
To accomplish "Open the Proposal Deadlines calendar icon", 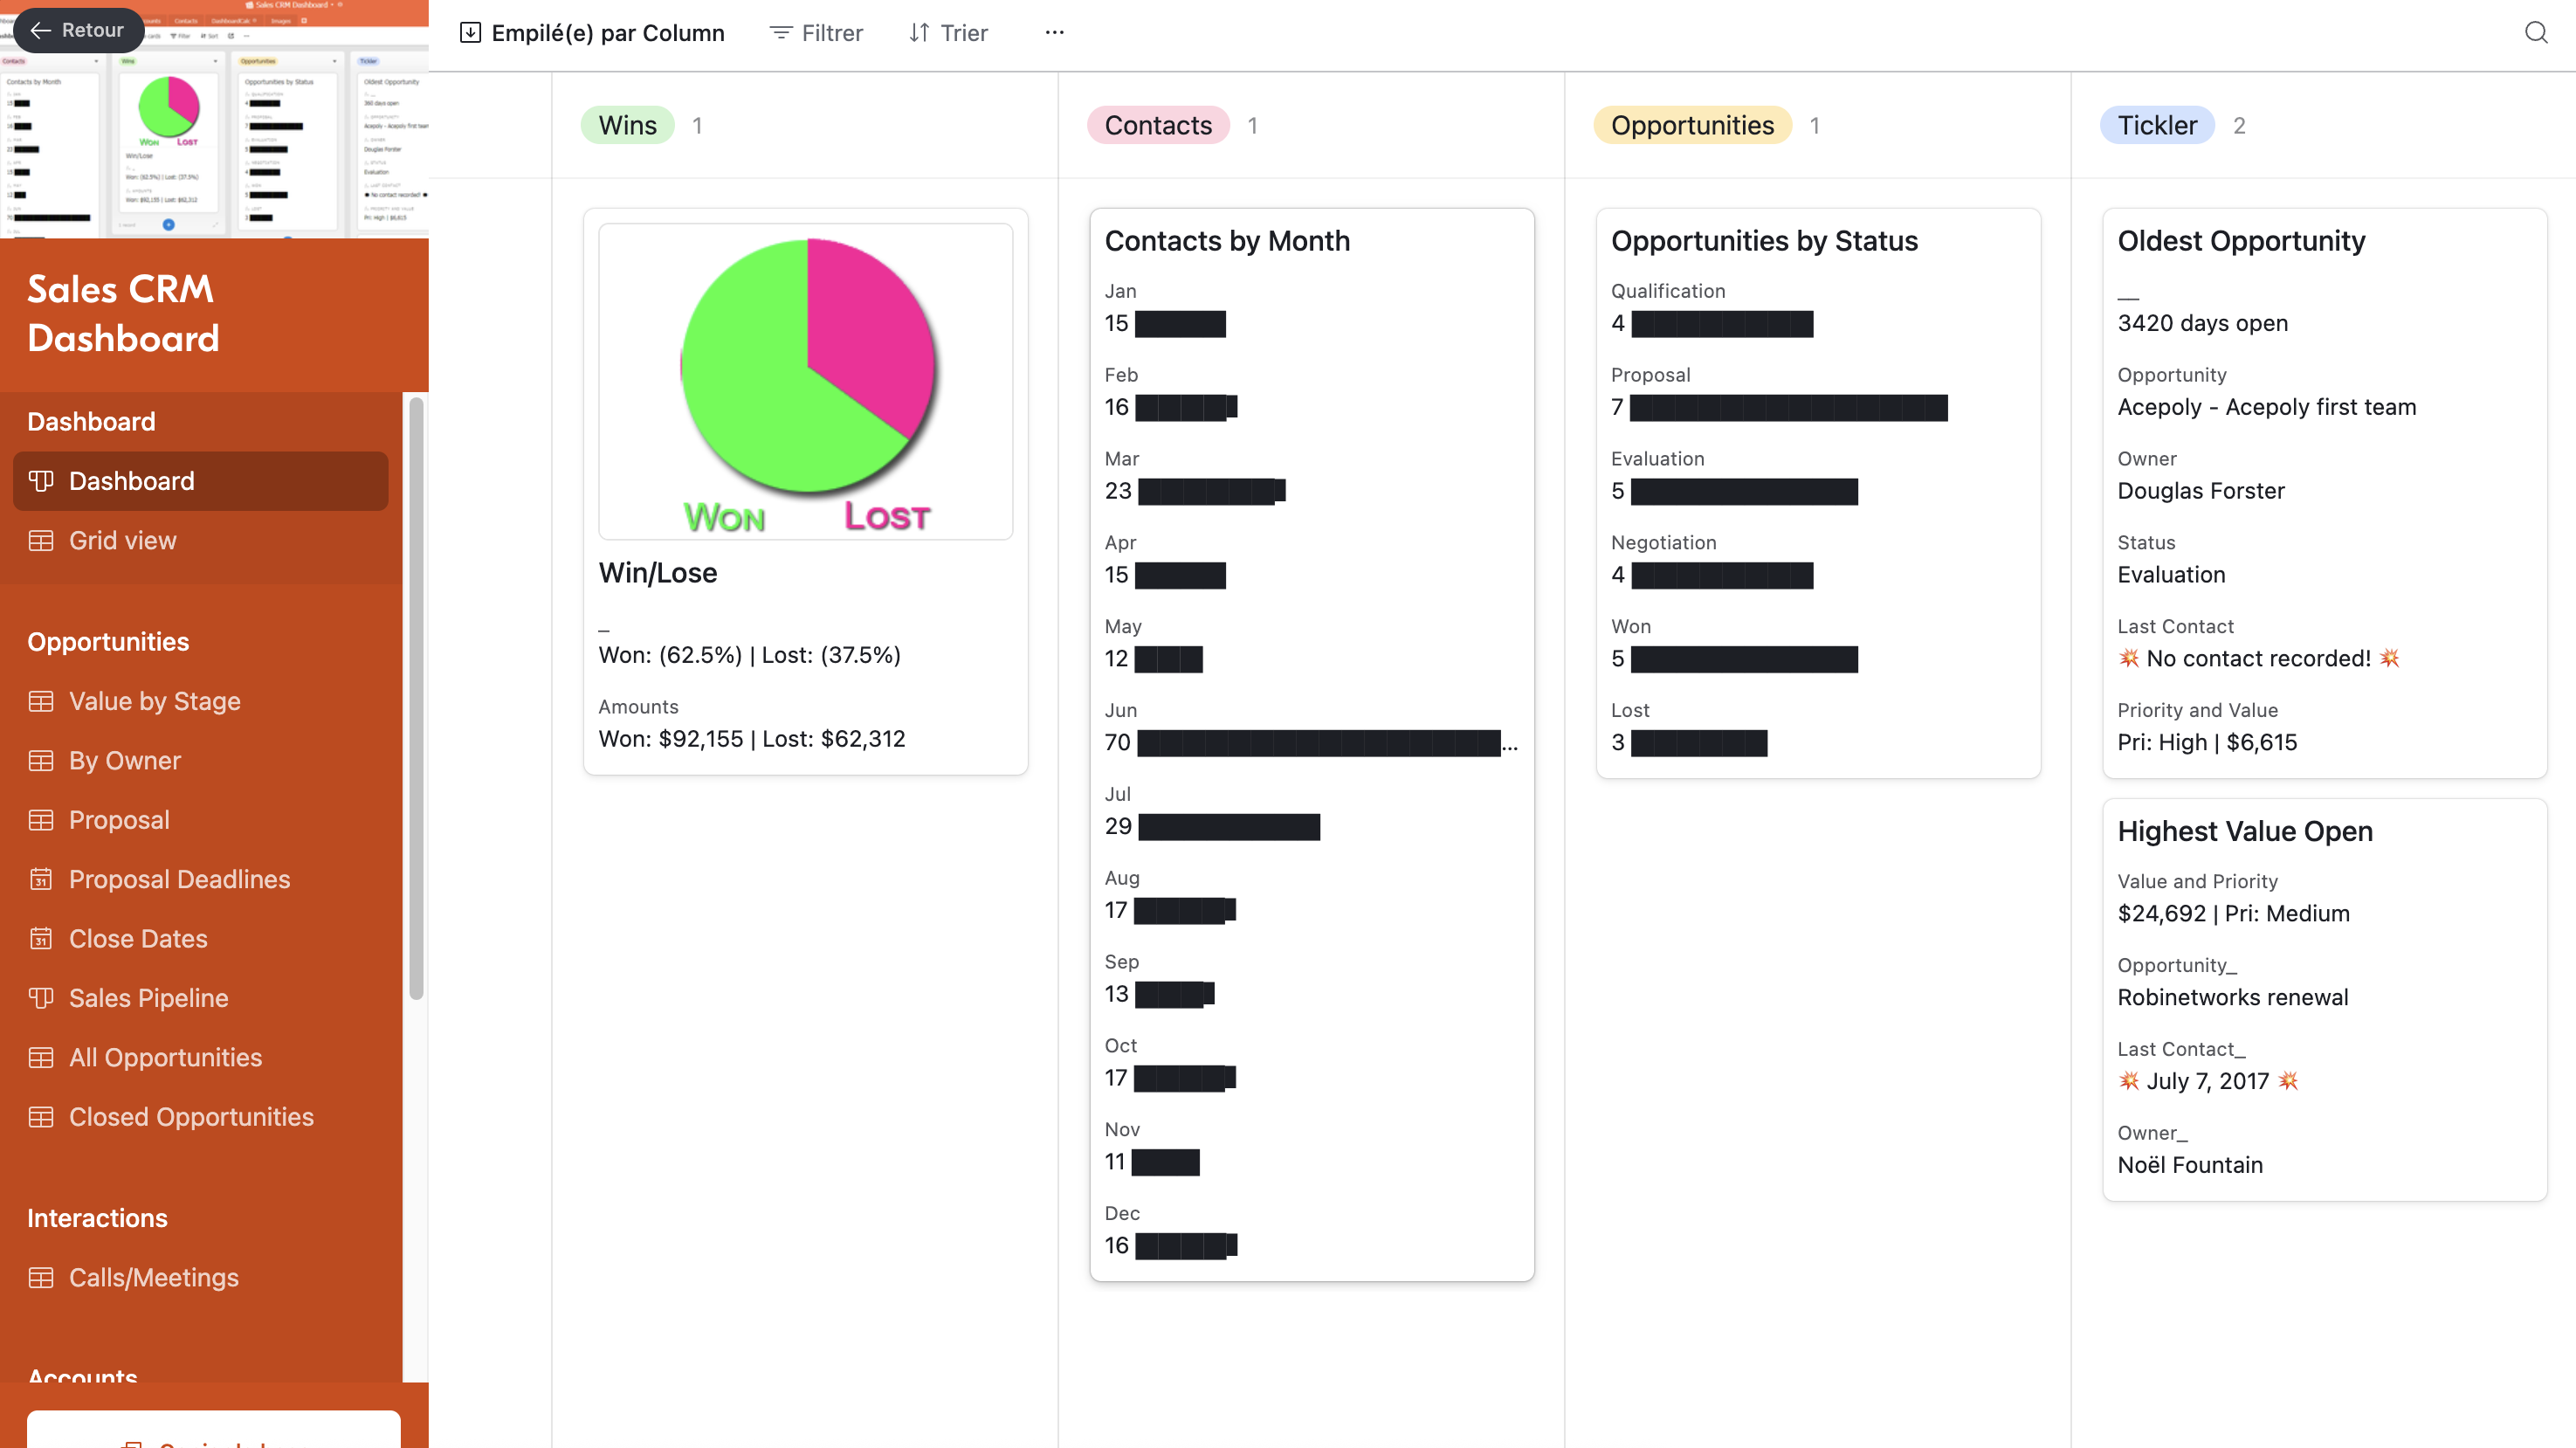I will point(41,879).
